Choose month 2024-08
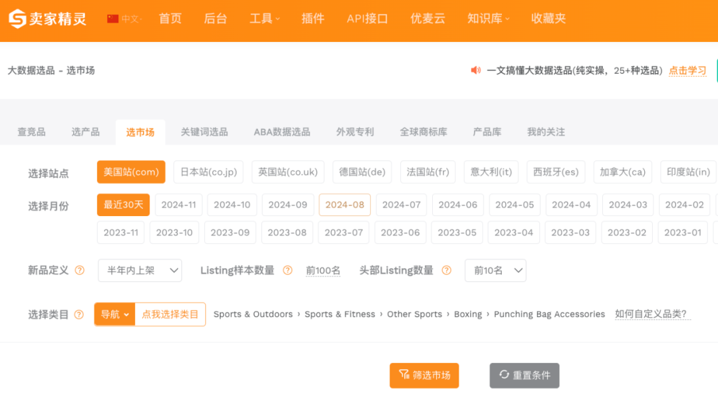718x401 pixels. tap(345, 205)
